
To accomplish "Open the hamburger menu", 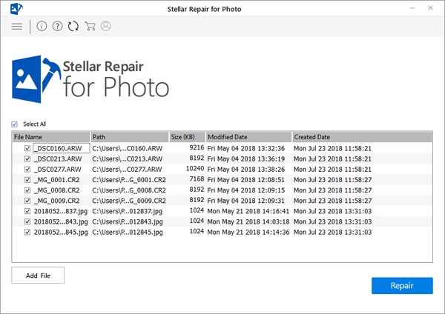I will click(x=17, y=27).
